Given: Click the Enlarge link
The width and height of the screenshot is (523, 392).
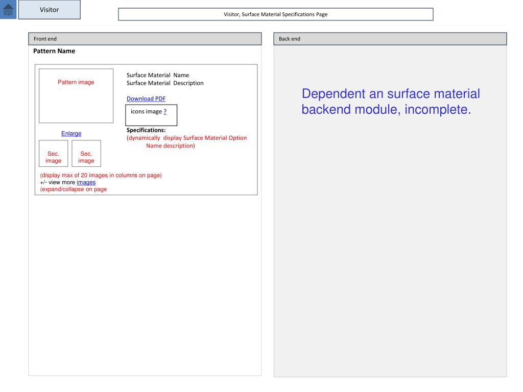Looking at the screenshot, I should (71, 133).
